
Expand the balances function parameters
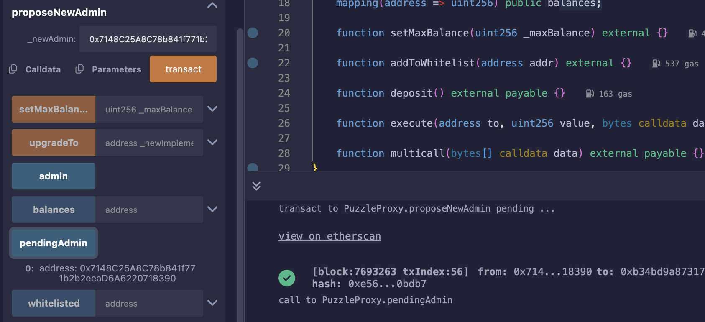click(212, 209)
